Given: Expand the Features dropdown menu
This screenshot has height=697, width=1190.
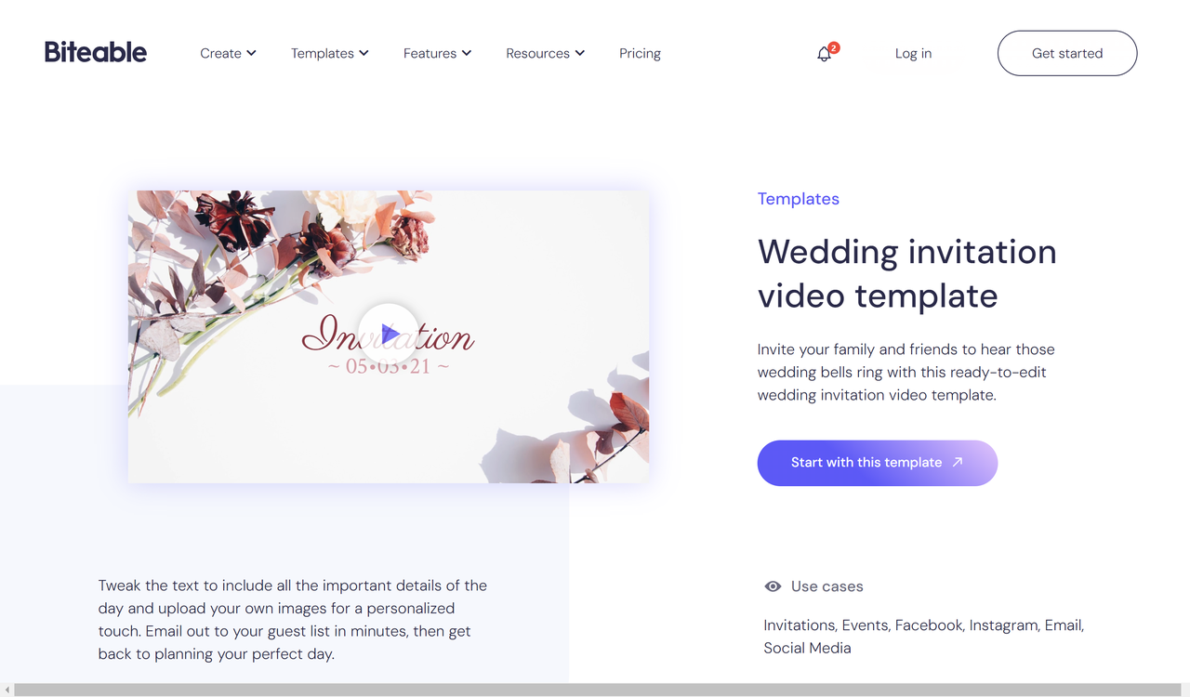Looking at the screenshot, I should click(x=436, y=53).
